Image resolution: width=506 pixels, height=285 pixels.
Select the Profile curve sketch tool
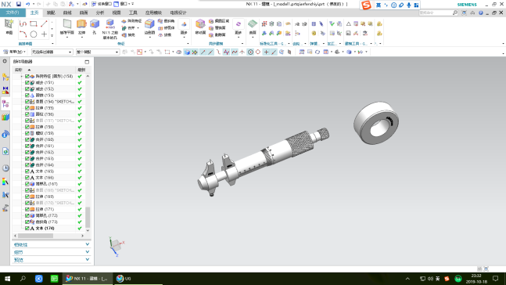click(23, 23)
